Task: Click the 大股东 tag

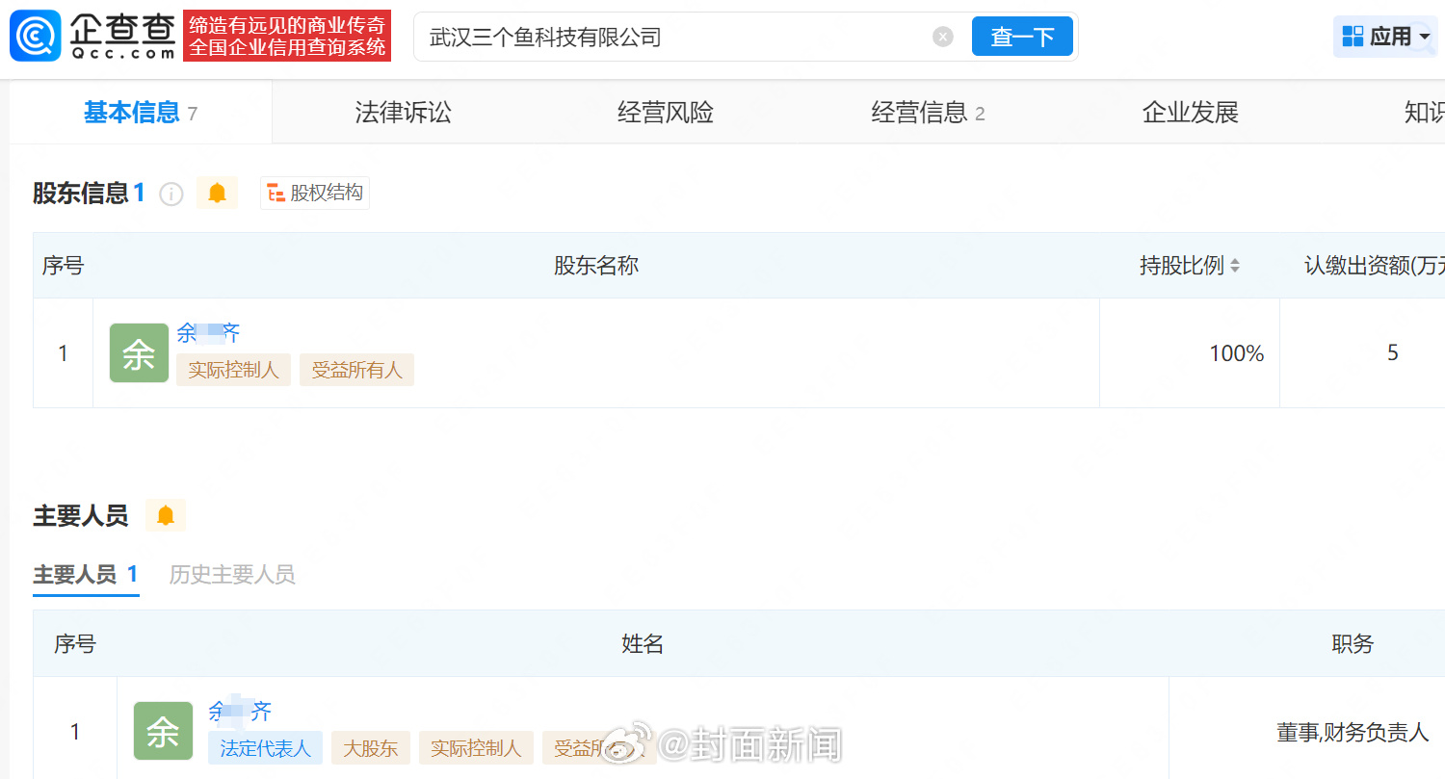Action: 371,748
